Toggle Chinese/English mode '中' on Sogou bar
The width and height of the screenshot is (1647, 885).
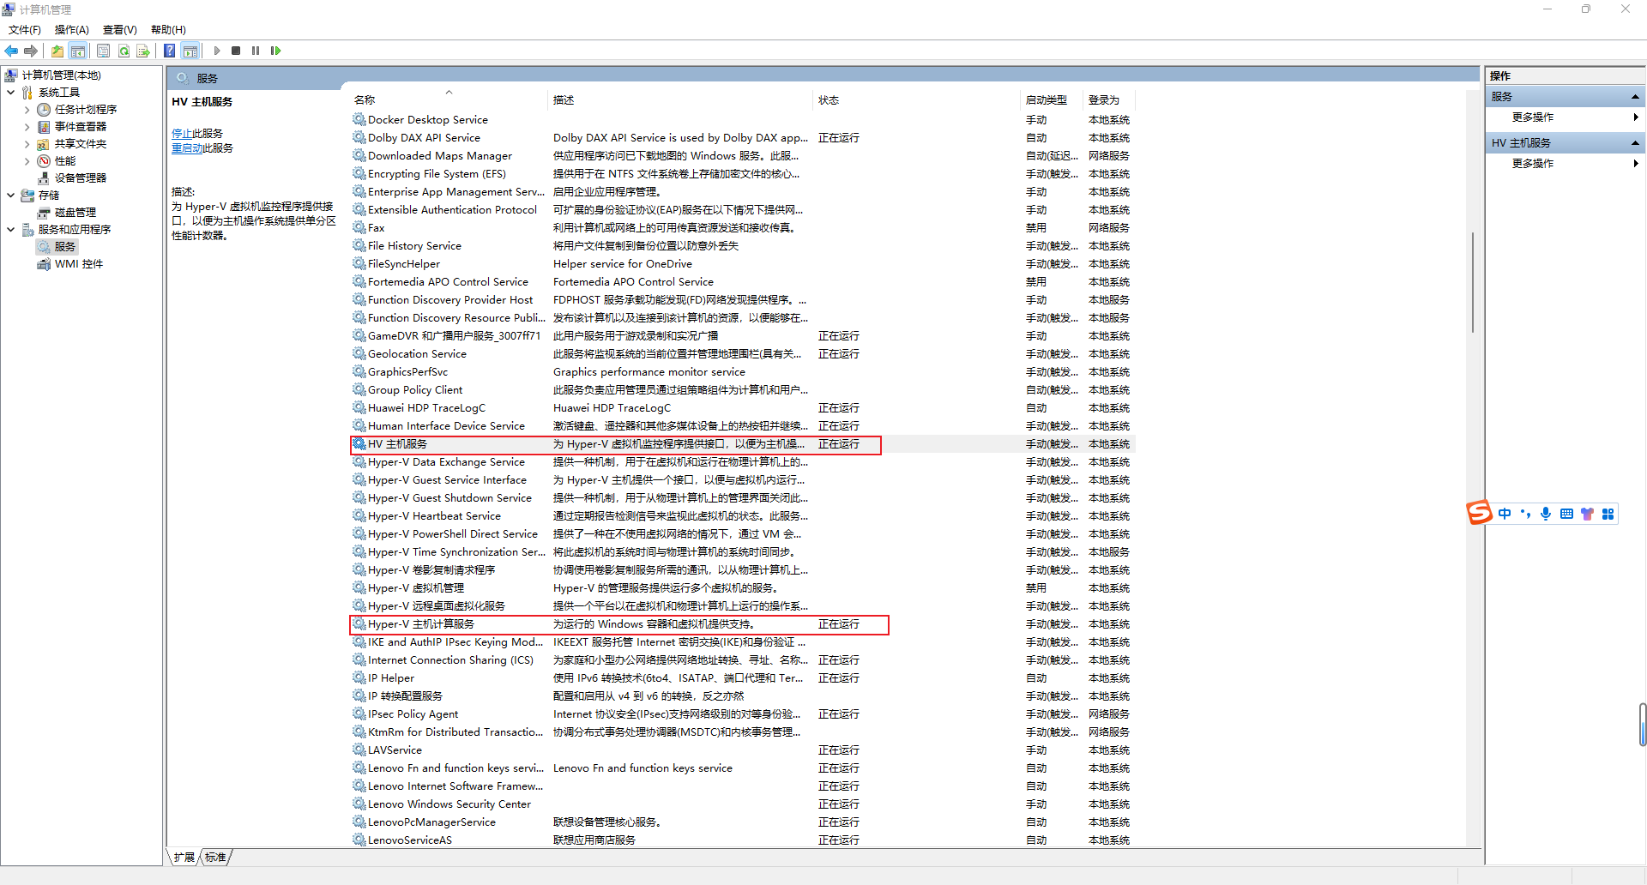pos(1505,514)
